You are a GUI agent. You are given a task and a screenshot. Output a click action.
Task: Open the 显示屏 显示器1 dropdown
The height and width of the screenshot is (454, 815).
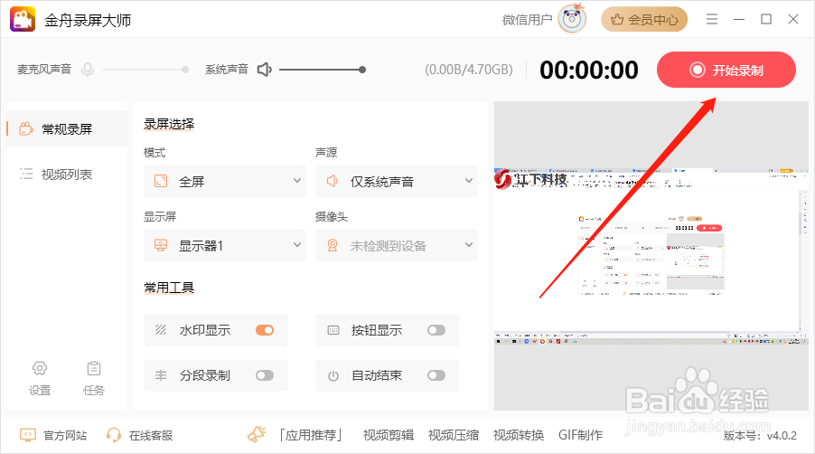point(225,245)
